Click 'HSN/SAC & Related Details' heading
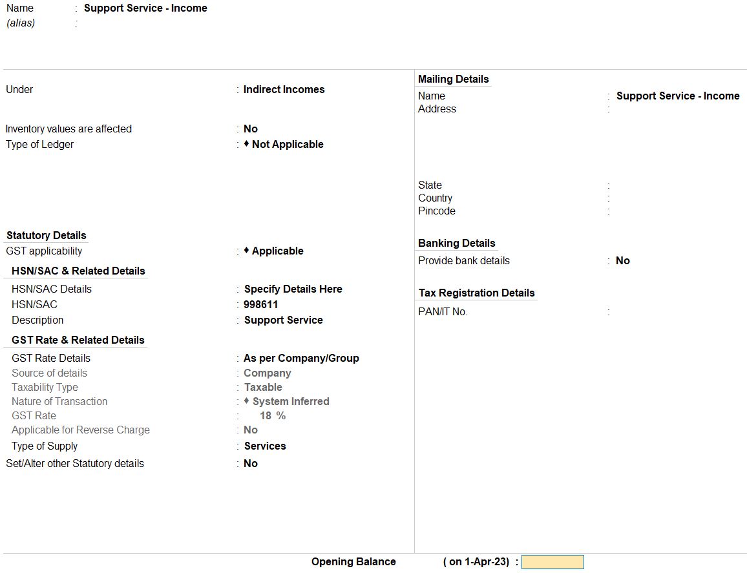 [x=78, y=271]
